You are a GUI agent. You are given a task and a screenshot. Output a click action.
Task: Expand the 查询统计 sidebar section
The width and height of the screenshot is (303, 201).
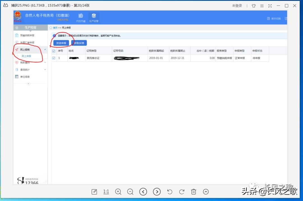[45, 70]
